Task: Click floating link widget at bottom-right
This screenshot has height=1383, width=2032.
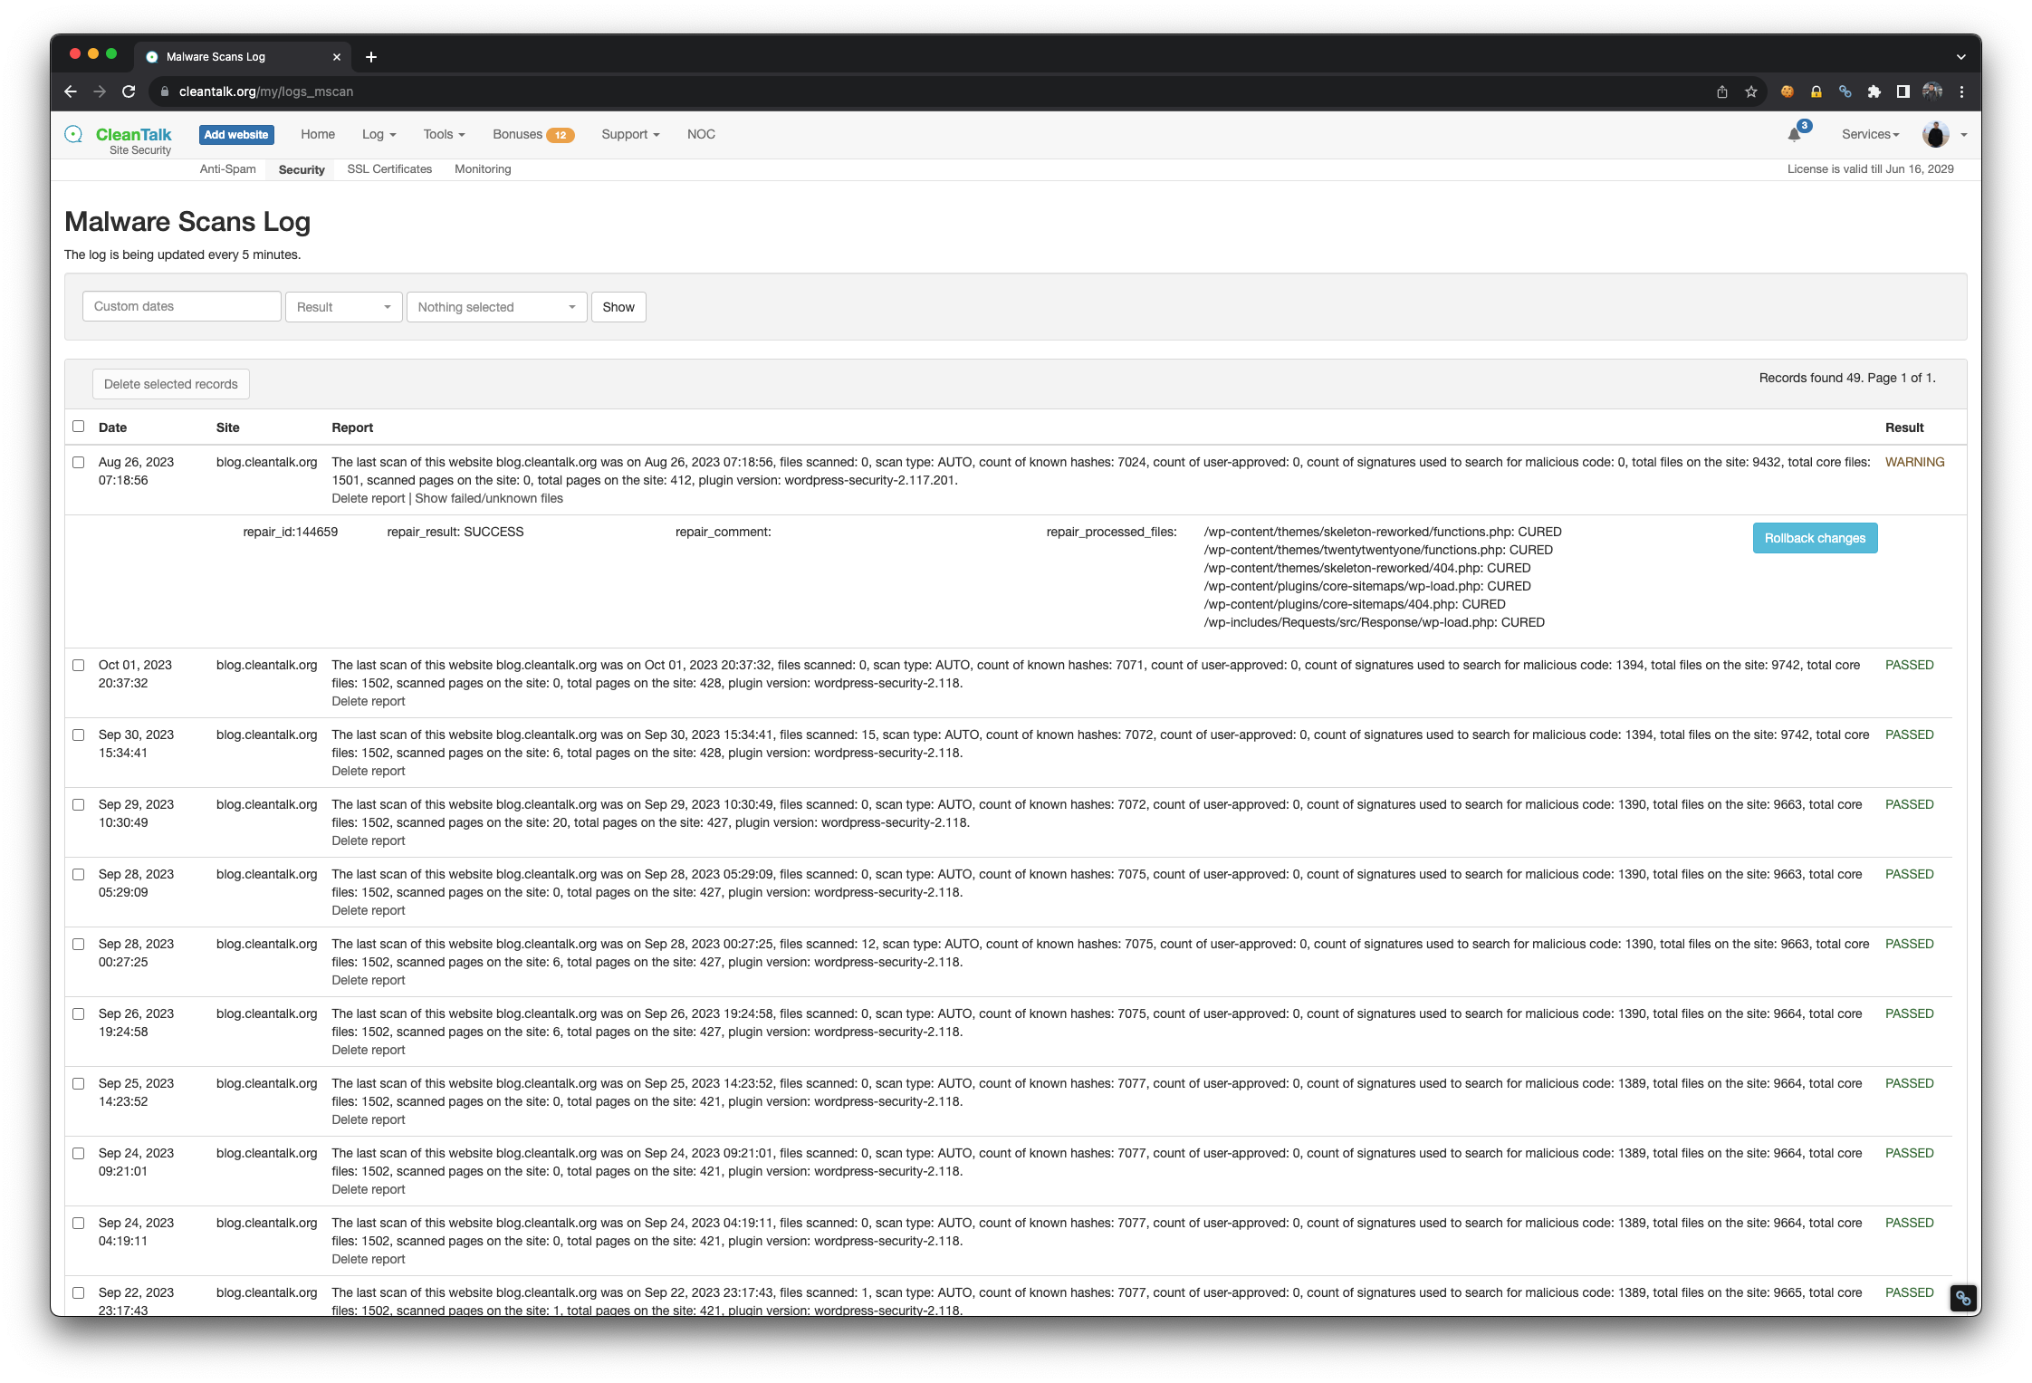Action: pyautogui.click(x=1962, y=1298)
